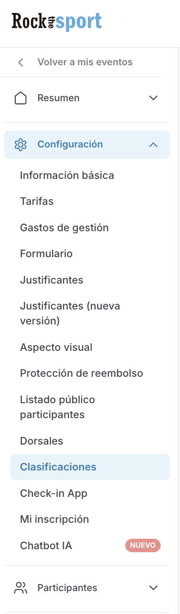Go to the Tarifas page
Screen dimensions: 180x614
[x=37, y=201]
